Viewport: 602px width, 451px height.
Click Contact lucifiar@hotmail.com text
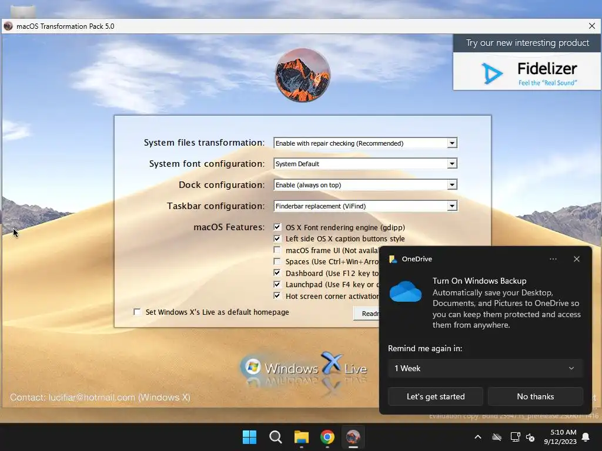coord(100,398)
